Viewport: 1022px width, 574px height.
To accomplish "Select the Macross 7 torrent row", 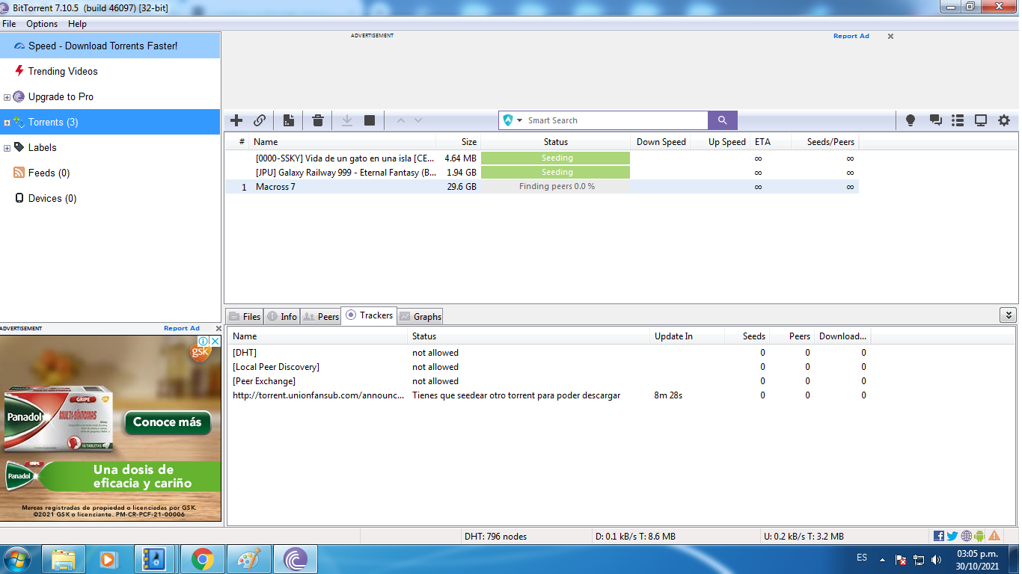I will click(542, 187).
